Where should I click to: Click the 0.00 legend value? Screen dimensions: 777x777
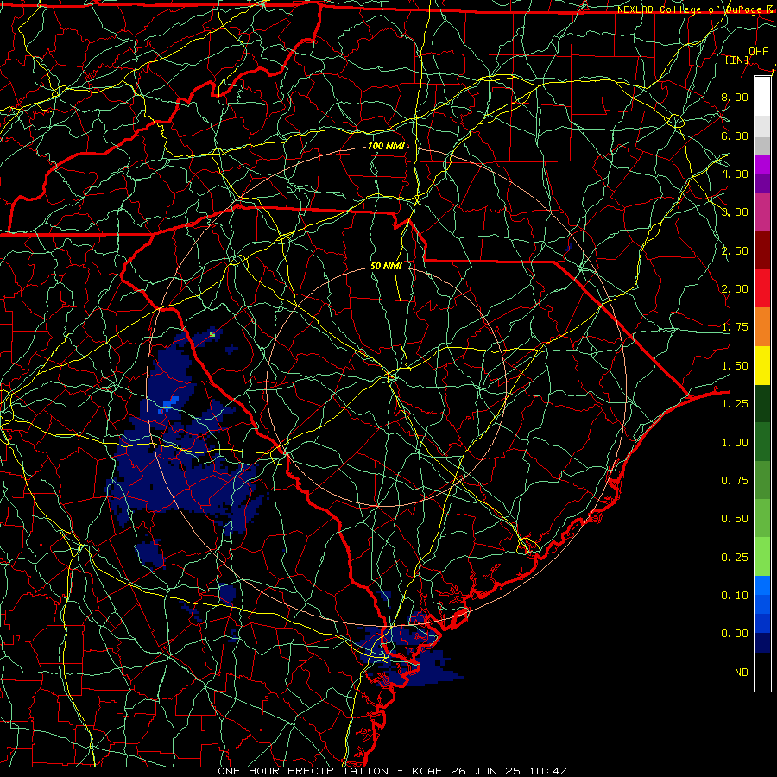point(735,634)
